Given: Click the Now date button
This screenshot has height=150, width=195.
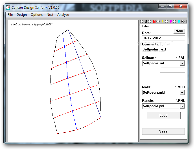Looking at the screenshot, I should tap(179, 31).
